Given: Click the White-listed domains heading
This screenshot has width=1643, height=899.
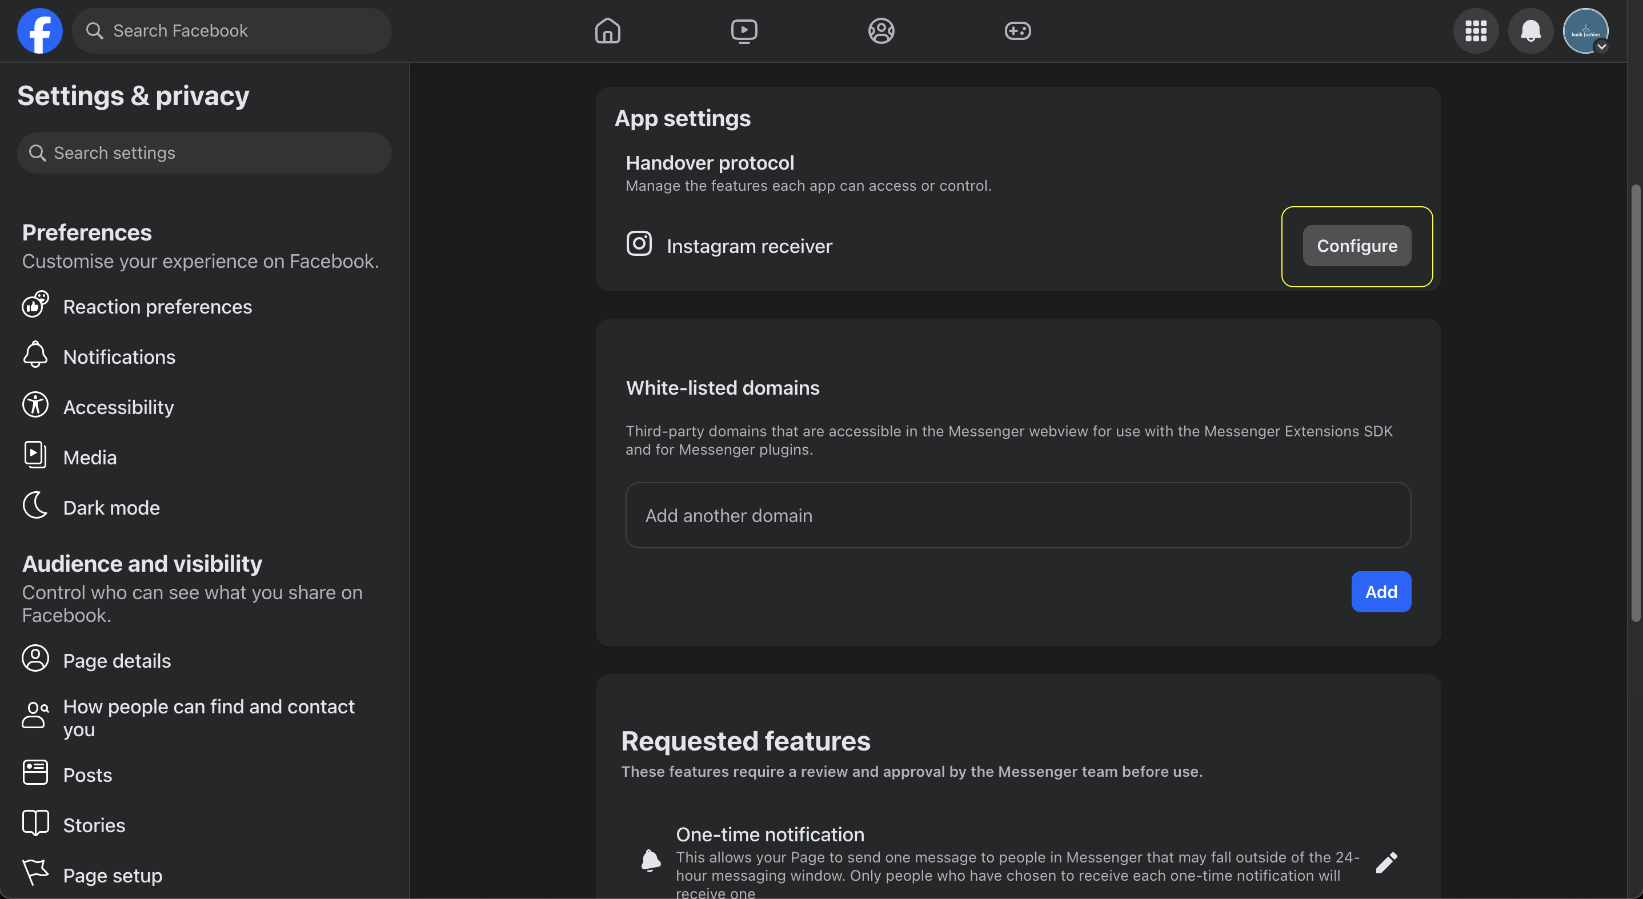Looking at the screenshot, I should pyautogui.click(x=723, y=388).
